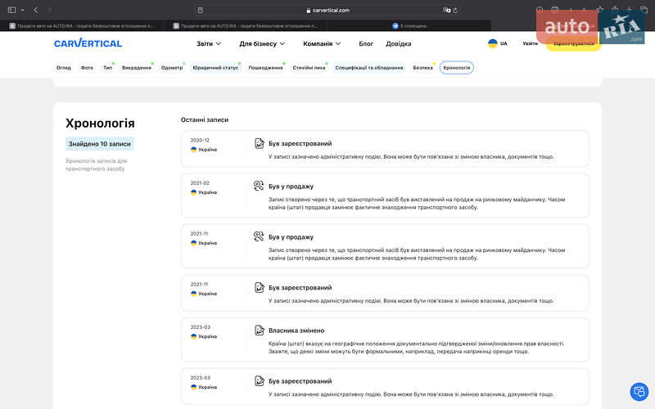Screen dimensions: 655x409
Task: Go back using the browser back arrow
Action: click(36, 10)
